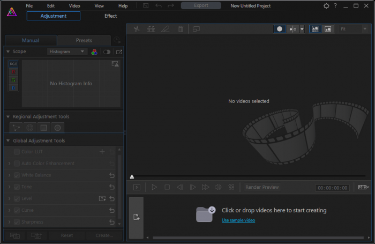Undock the Scope panel with the pop-out icon

(x=119, y=52)
